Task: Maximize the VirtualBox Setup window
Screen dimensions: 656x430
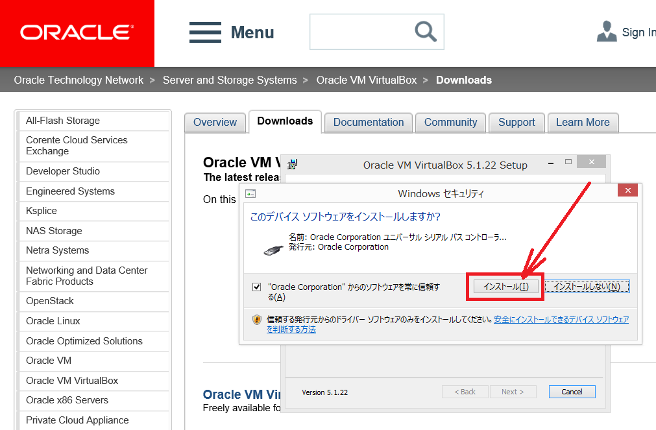Action: 568,162
